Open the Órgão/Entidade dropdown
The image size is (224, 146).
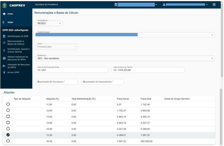click(125, 35)
